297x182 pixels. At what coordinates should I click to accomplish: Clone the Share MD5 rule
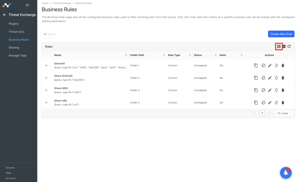coord(256,90)
